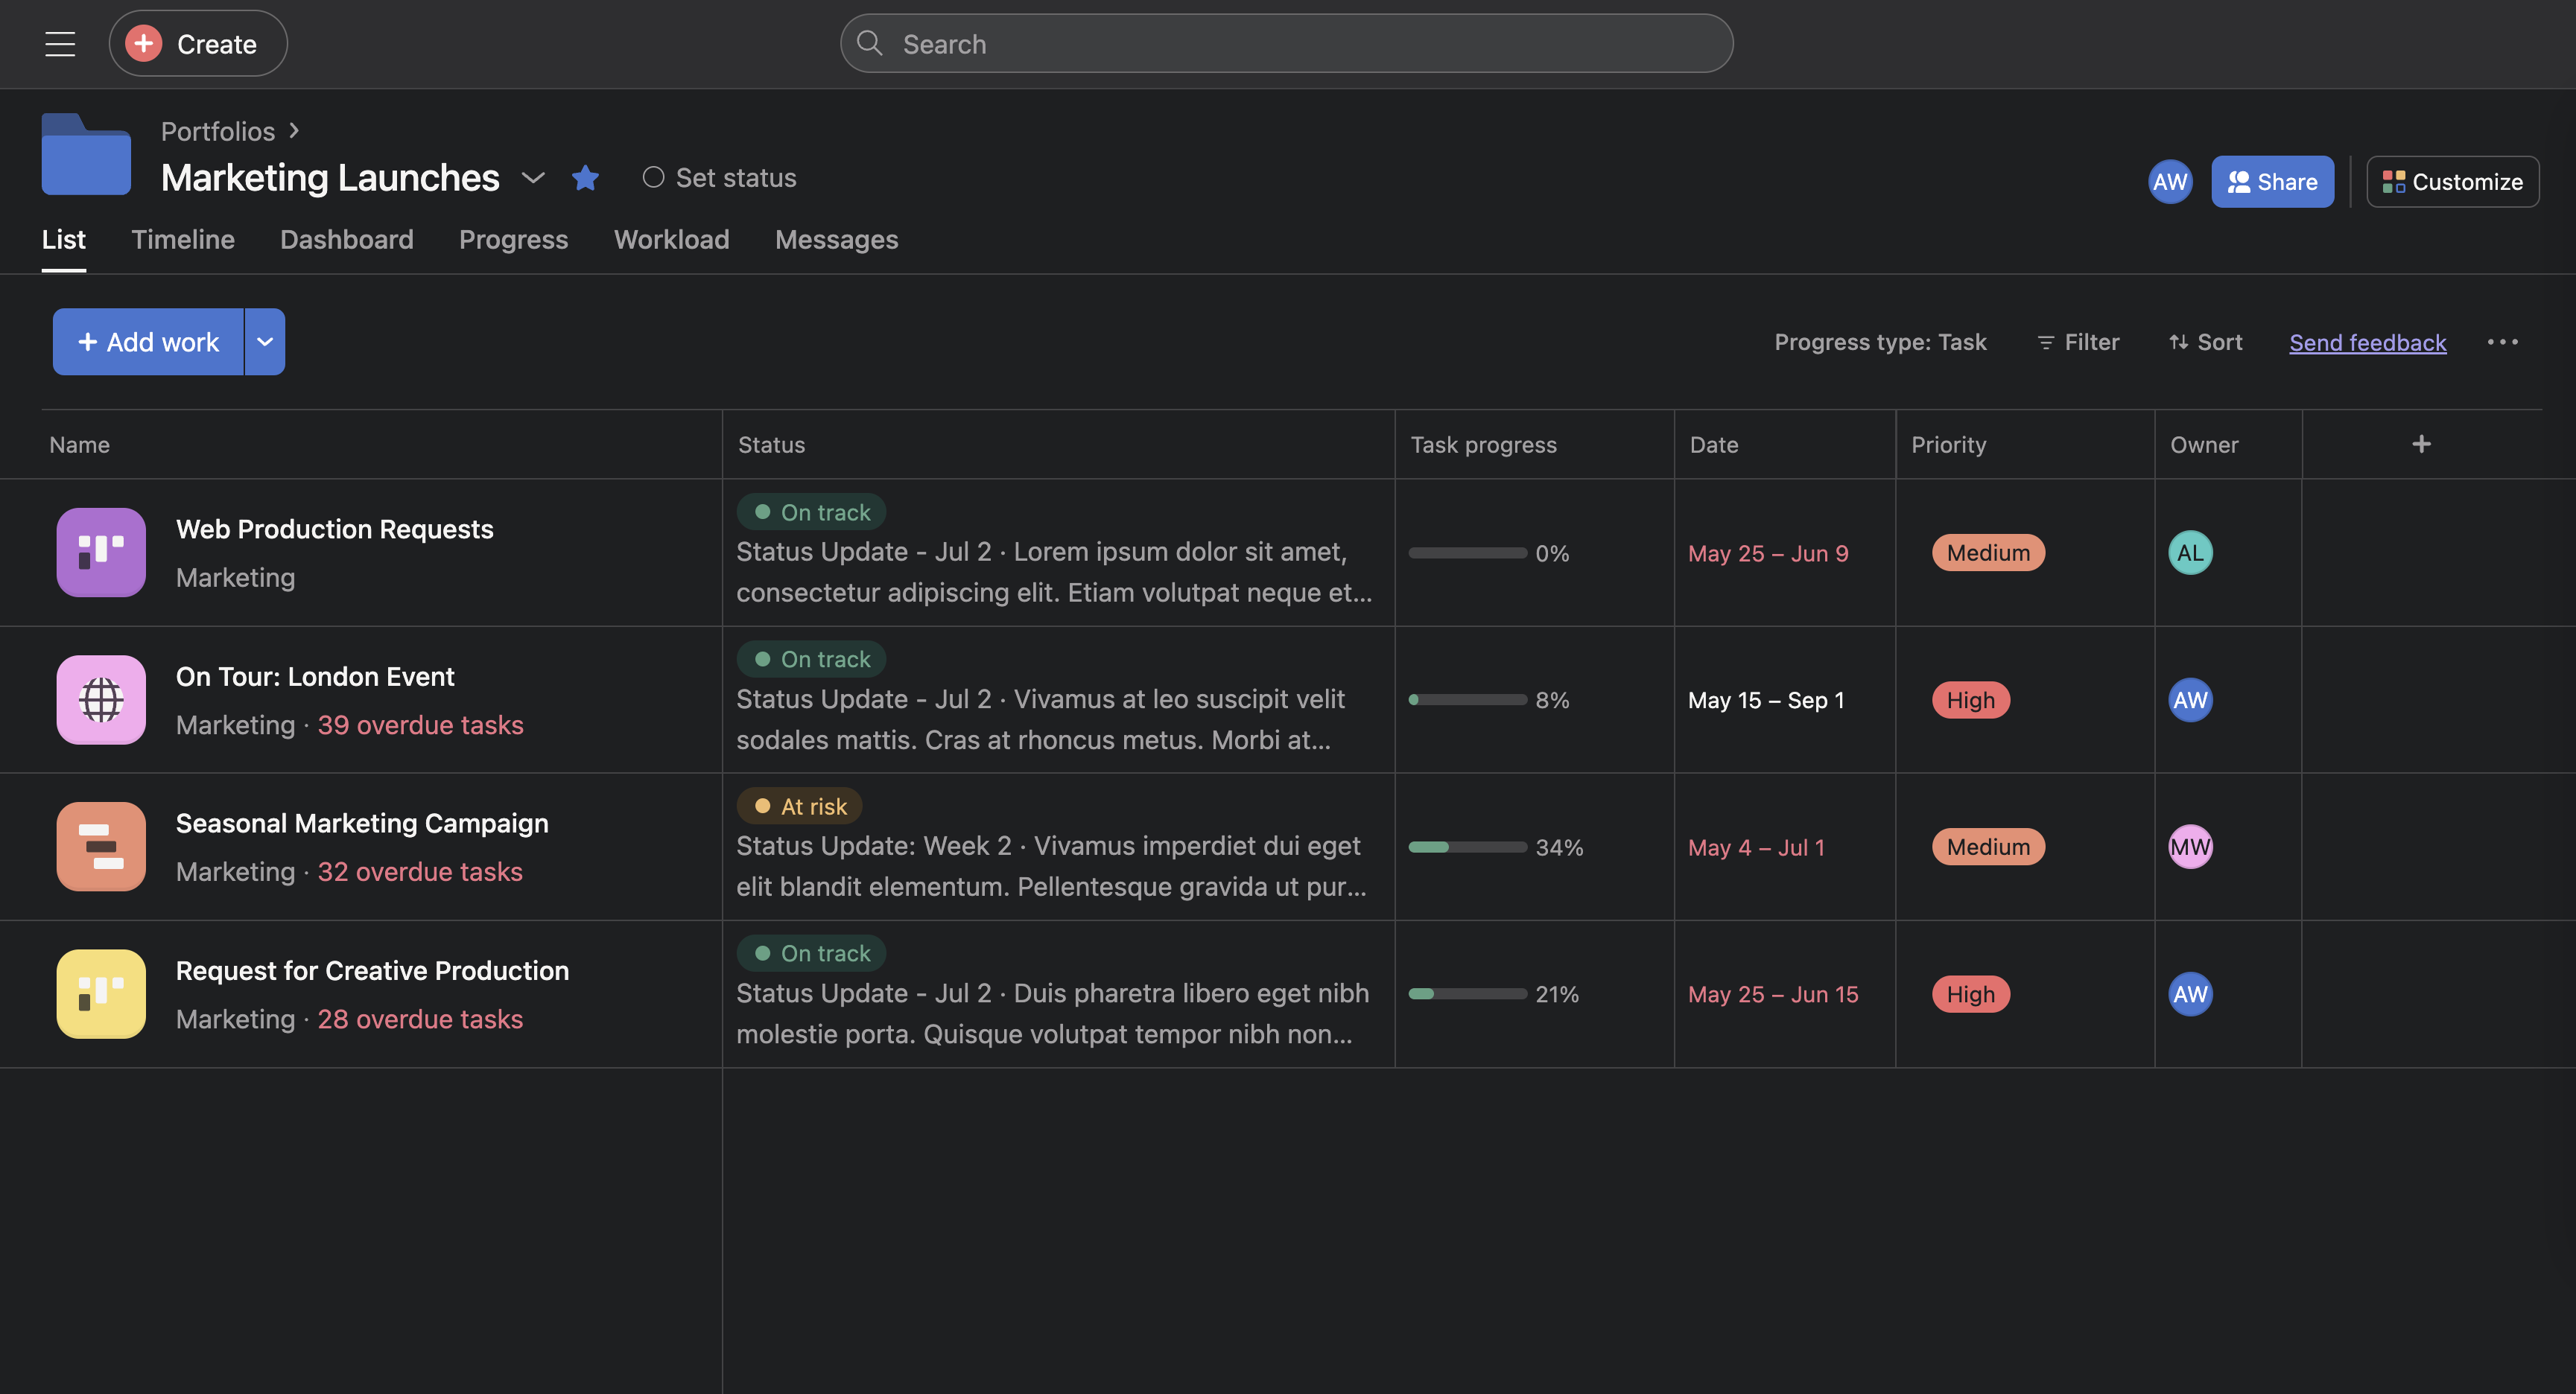Add a new column with plus icon
The image size is (2576, 1394).
2421,445
